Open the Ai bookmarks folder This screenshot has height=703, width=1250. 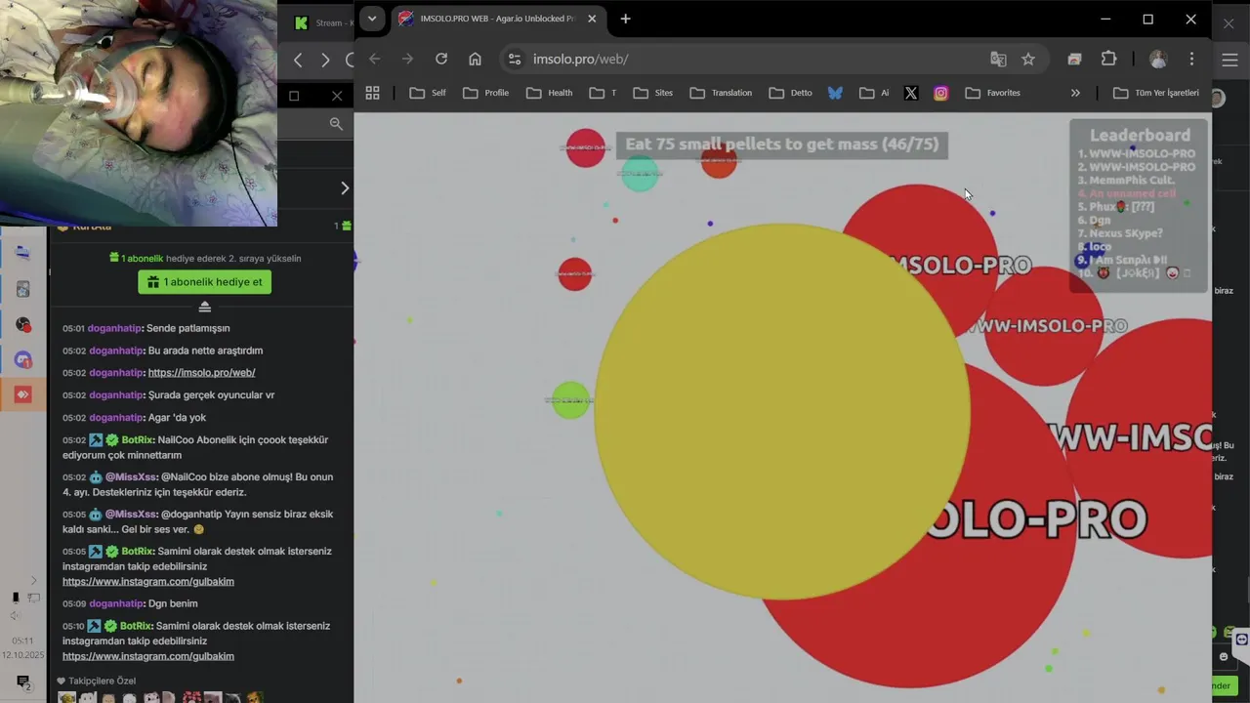(874, 93)
